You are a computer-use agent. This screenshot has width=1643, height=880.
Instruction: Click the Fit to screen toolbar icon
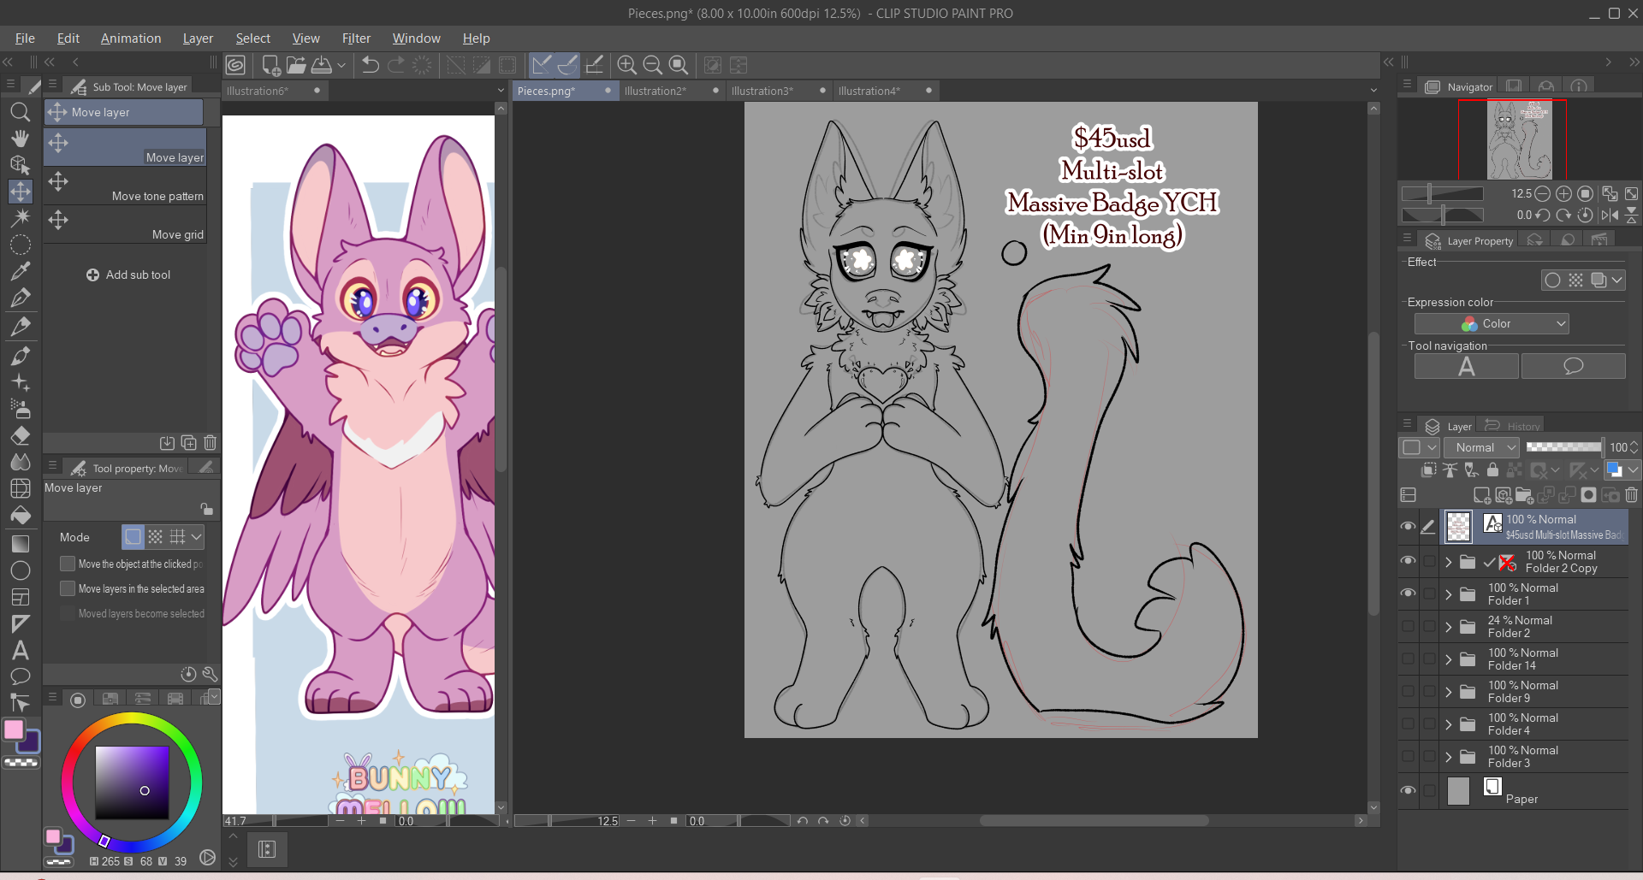[679, 65]
